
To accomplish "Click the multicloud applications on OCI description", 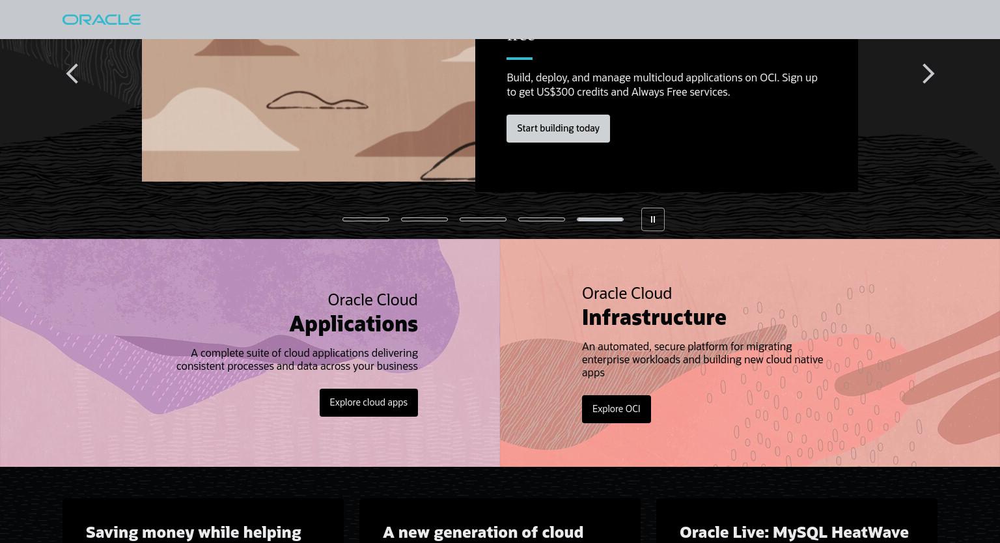I will [x=662, y=85].
